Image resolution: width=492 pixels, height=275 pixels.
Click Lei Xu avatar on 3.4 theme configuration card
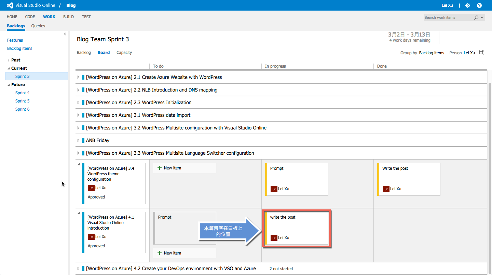[91, 188]
